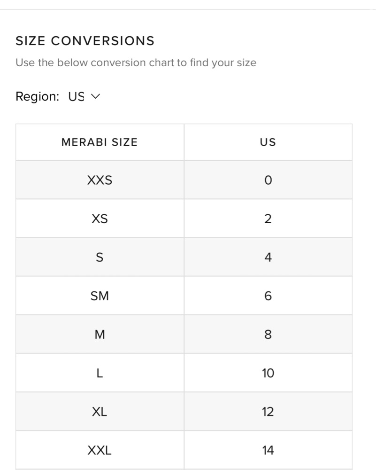
Task: Click US size value 6
Action: point(268,296)
